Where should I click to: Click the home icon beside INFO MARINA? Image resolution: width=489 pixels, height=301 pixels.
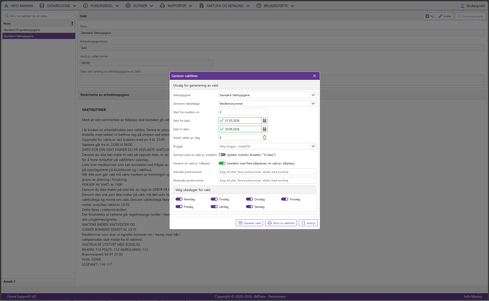click(6, 6)
